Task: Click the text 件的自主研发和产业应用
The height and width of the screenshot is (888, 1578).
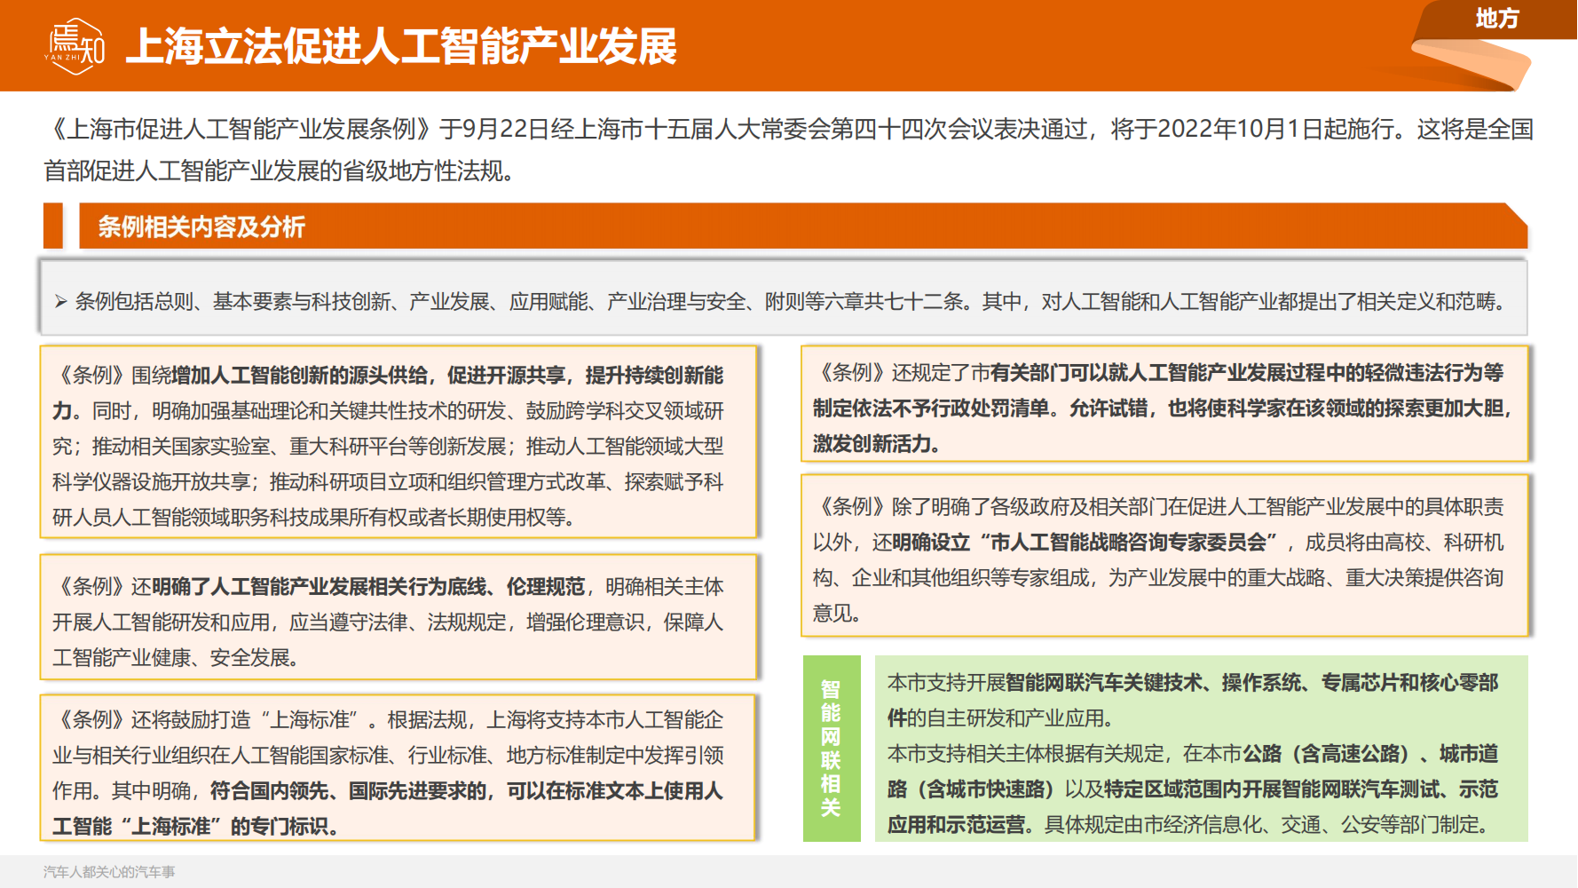Action: (995, 718)
